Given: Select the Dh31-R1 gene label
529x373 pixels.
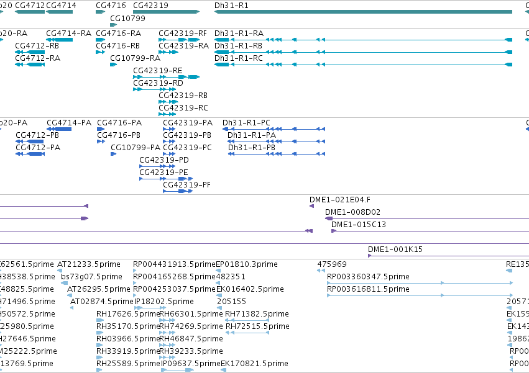Looking at the screenshot, I should [x=231, y=6].
